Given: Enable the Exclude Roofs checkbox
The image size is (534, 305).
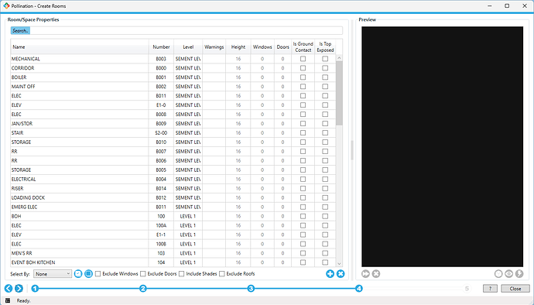Looking at the screenshot, I should point(222,273).
